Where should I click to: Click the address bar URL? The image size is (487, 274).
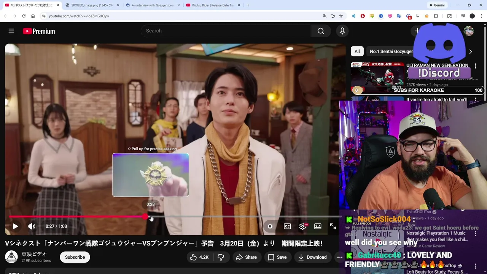click(x=79, y=16)
